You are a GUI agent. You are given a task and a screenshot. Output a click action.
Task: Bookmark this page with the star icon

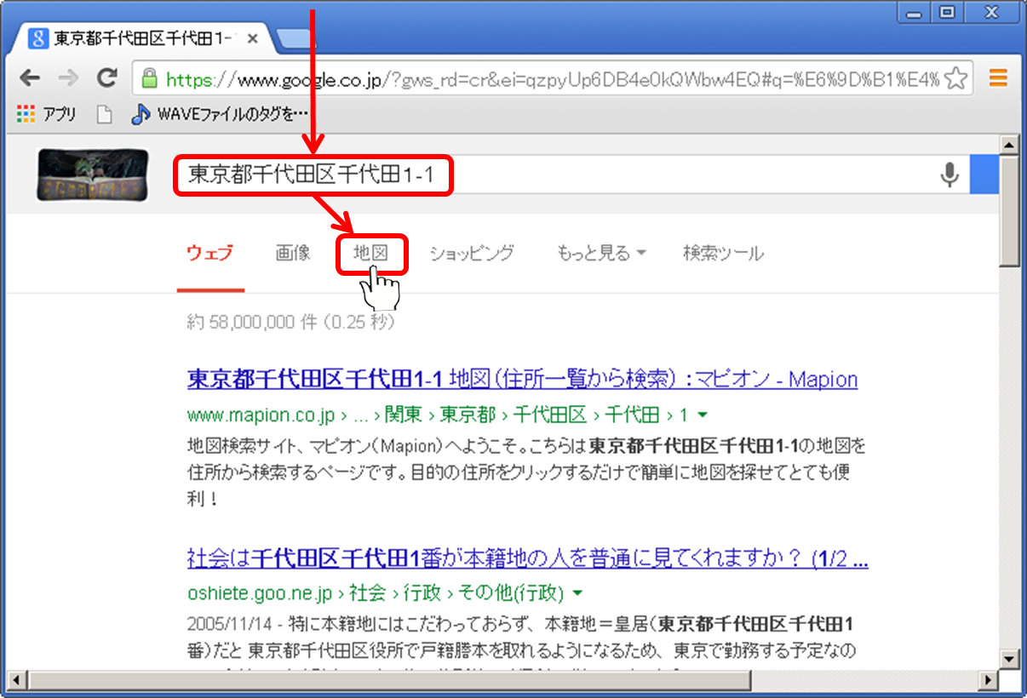956,79
